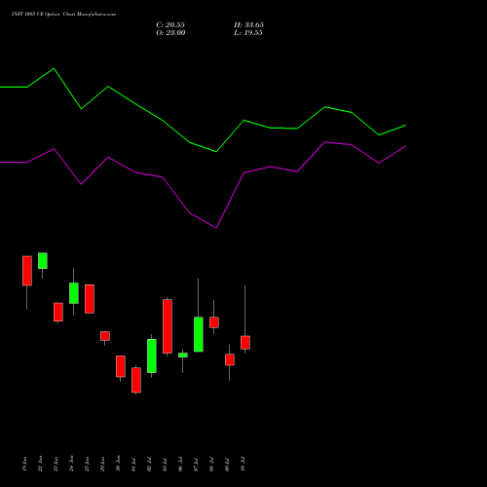Click the green candlestick for 24 Jun

[74, 293]
